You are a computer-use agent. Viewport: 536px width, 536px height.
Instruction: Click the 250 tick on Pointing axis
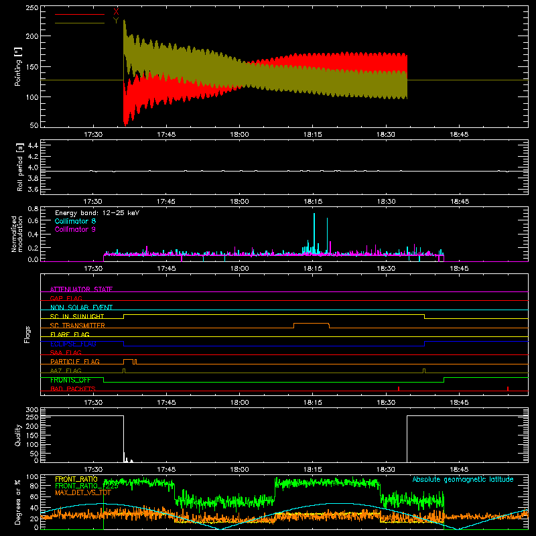click(x=32, y=8)
